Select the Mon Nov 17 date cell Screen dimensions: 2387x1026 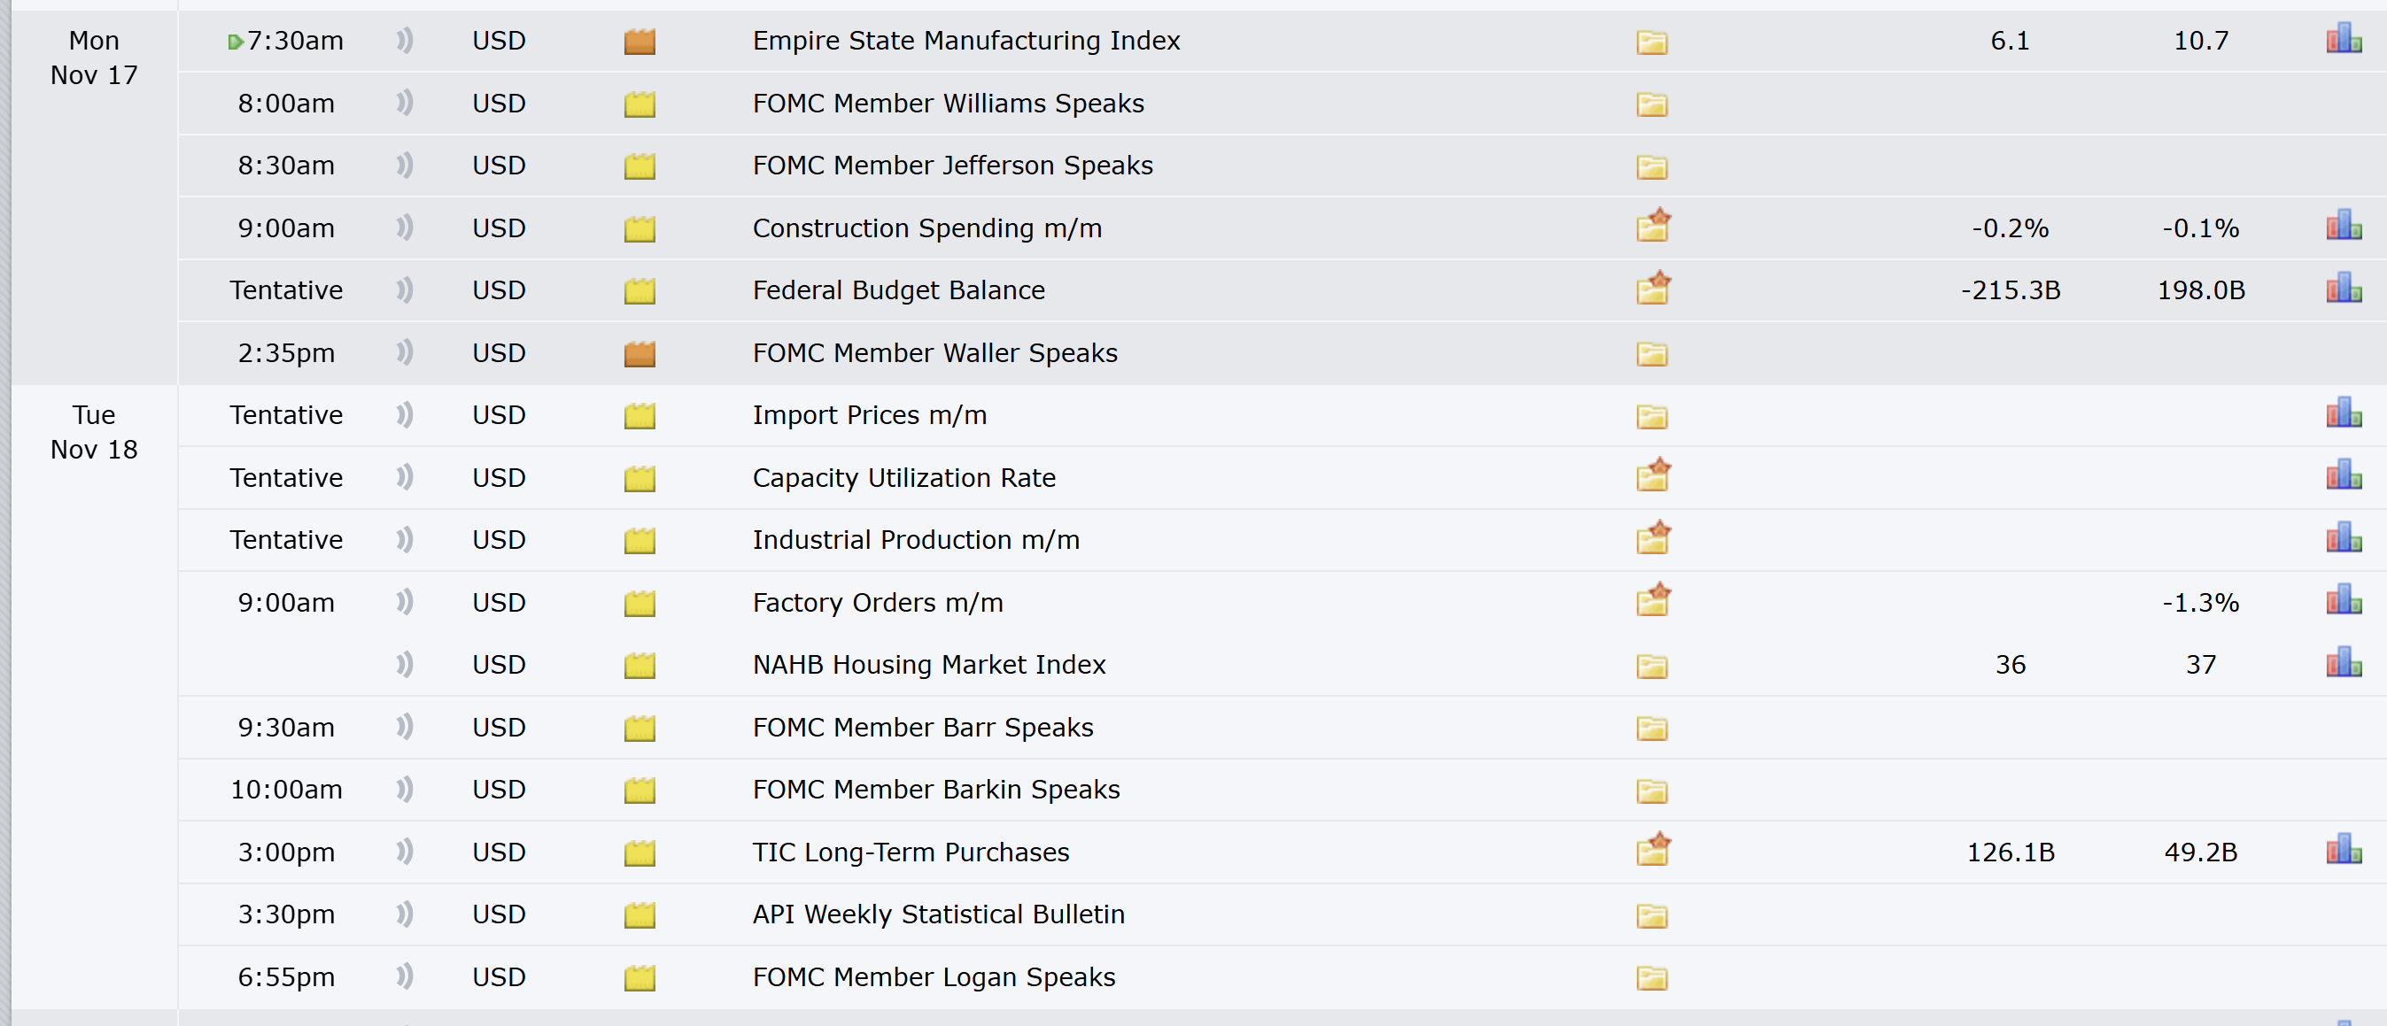tap(94, 58)
